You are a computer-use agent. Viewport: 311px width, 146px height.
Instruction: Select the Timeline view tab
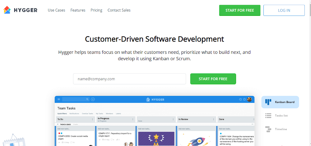pyautogui.click(x=276, y=129)
